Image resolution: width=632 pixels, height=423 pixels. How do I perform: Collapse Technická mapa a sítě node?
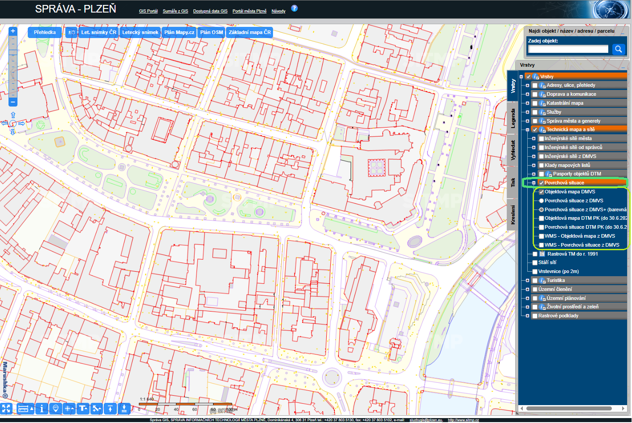tap(527, 129)
